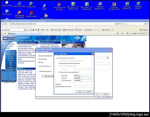Click Send to in Google toolbar

106,30
